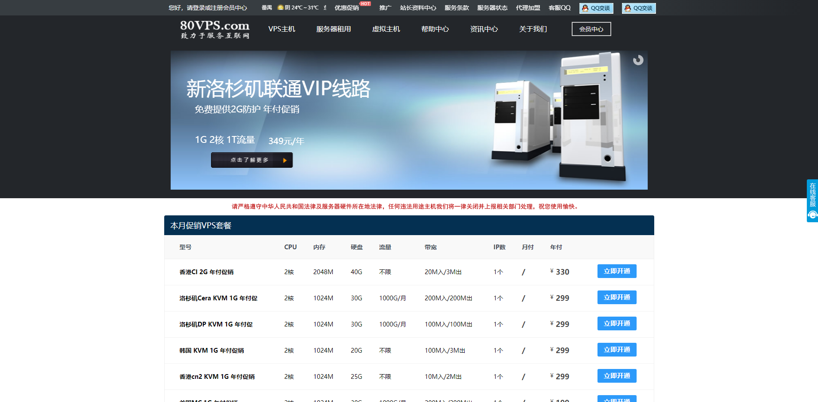This screenshot has width=818, height=402.
Task: Open the 在线客服 side widget
Action: click(812, 200)
